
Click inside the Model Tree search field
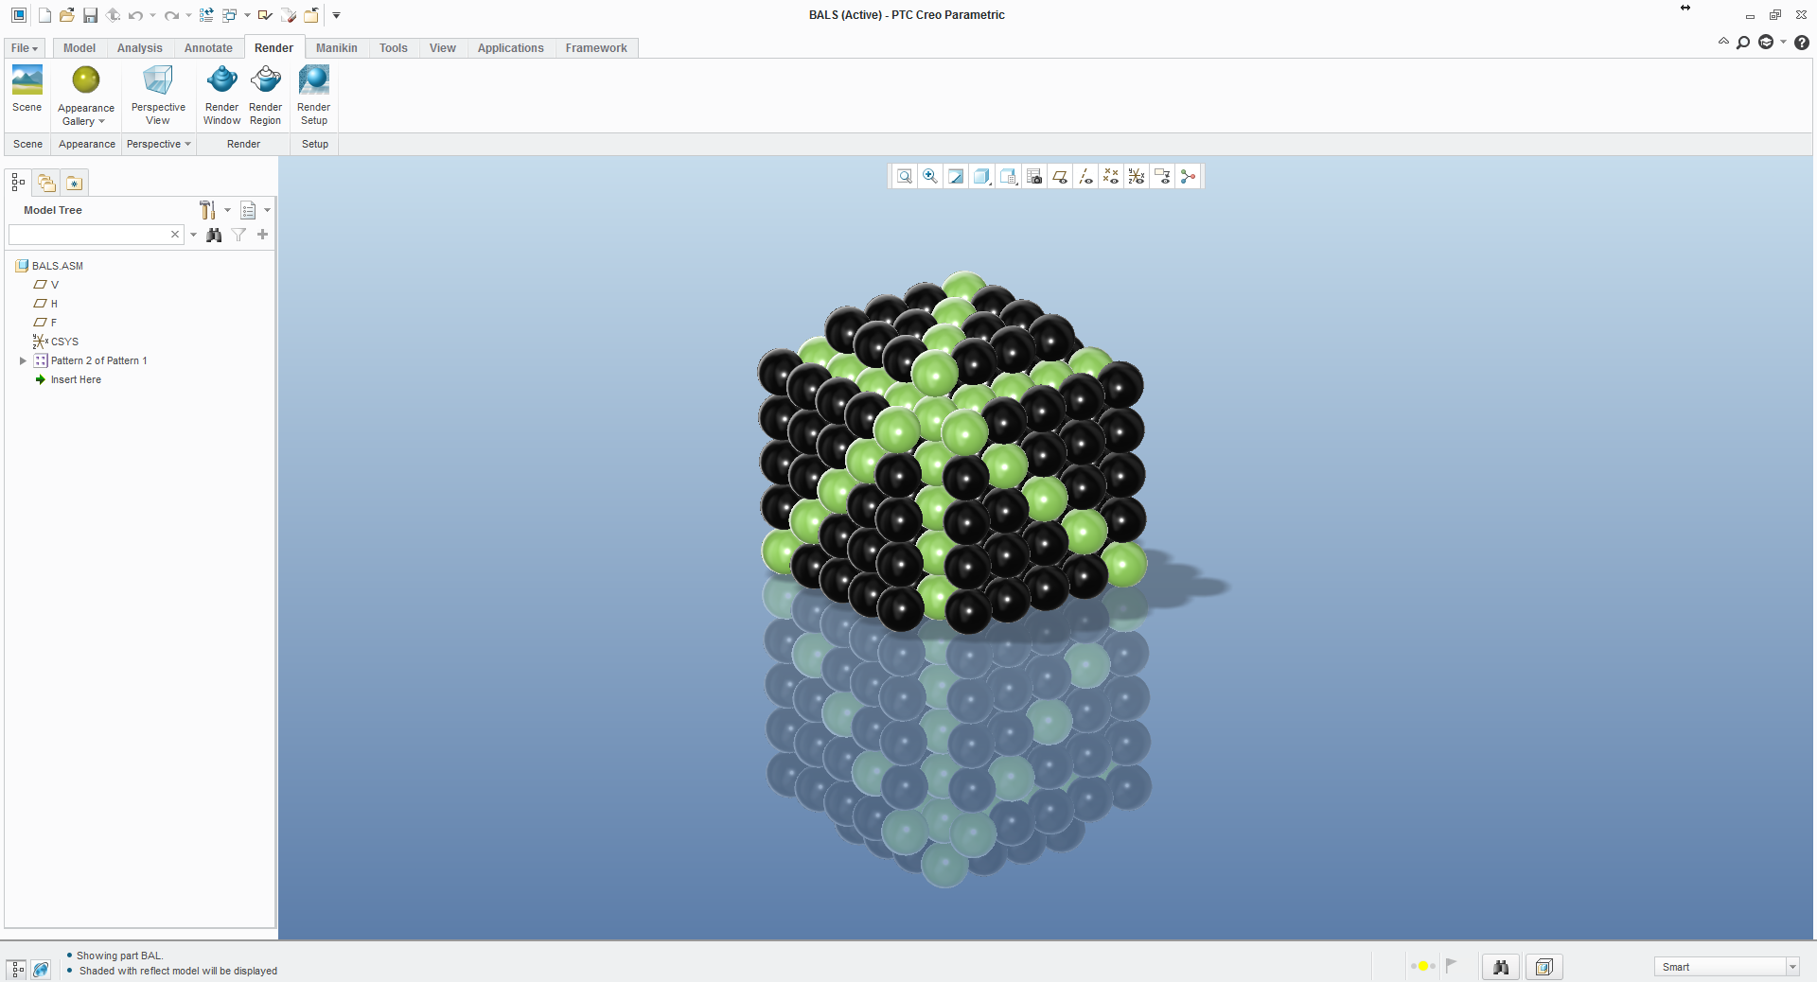[x=90, y=235]
